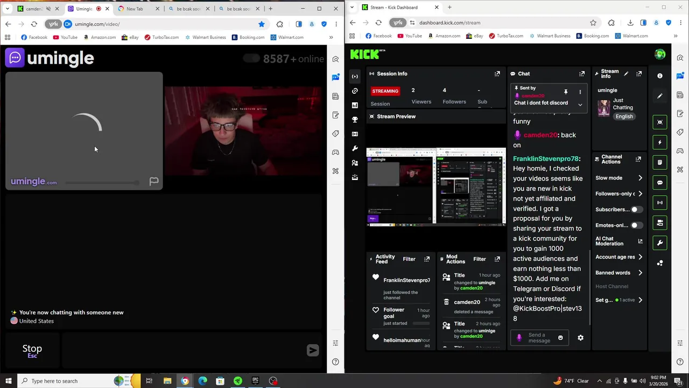
Task: Click the Send a message field
Action: tap(539, 338)
